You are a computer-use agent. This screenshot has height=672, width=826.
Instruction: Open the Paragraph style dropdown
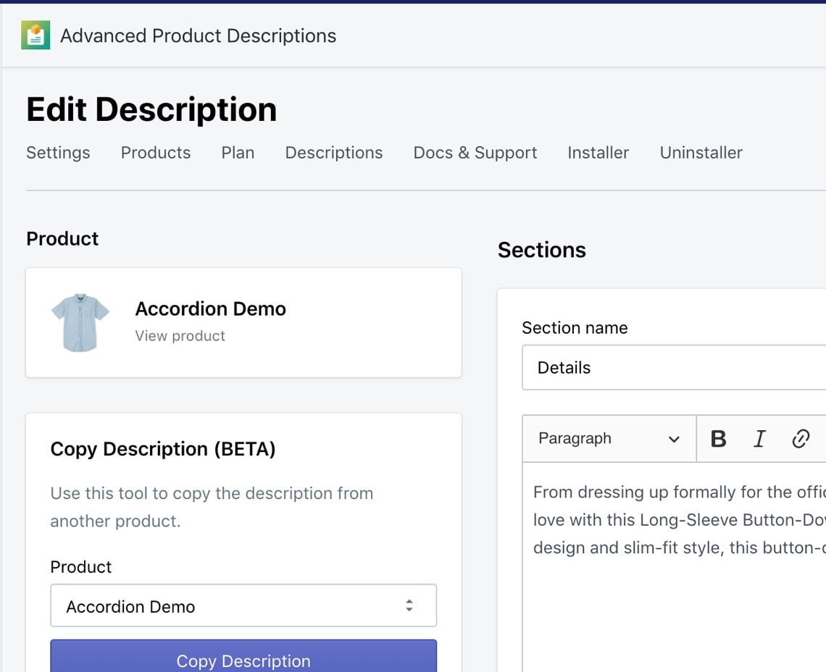(609, 439)
